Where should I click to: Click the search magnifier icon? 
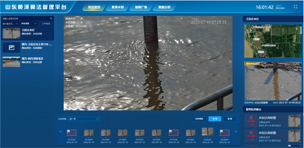pos(51,19)
